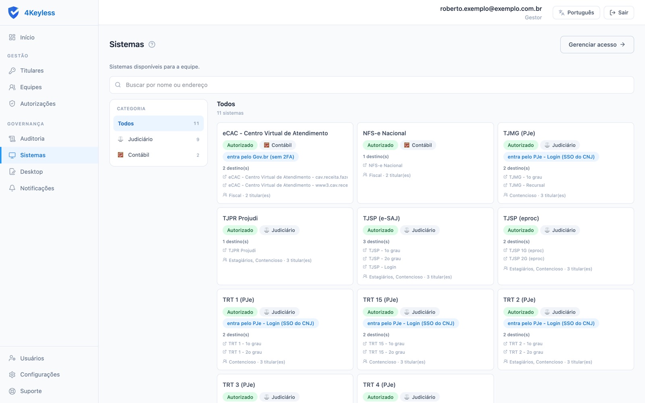This screenshot has height=403, width=645.
Task: Focus the Buscar por nome ou endereço field
Action: [x=372, y=85]
